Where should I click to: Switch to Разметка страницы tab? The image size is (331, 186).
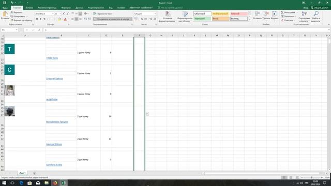click(x=47, y=8)
